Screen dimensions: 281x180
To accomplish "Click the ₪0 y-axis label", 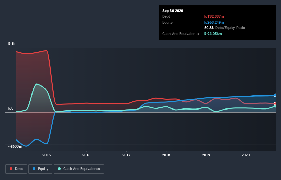I will coord(11,108).
